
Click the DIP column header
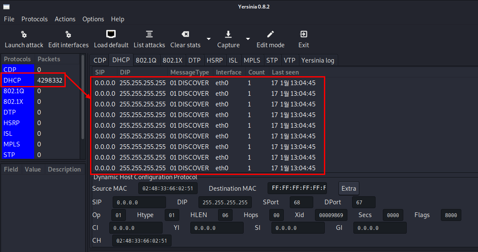[143, 72]
